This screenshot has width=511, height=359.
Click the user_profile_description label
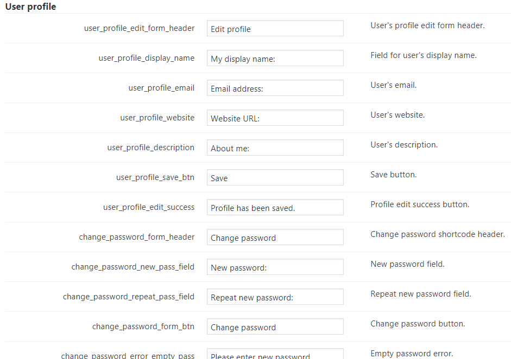tap(150, 148)
